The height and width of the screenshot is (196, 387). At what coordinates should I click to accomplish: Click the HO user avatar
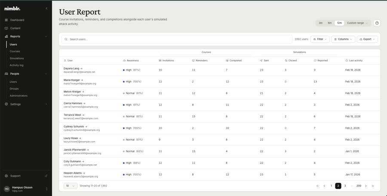(x=7, y=189)
